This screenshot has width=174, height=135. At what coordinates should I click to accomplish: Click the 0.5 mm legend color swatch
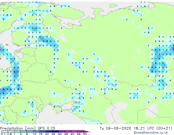(x=11, y=131)
